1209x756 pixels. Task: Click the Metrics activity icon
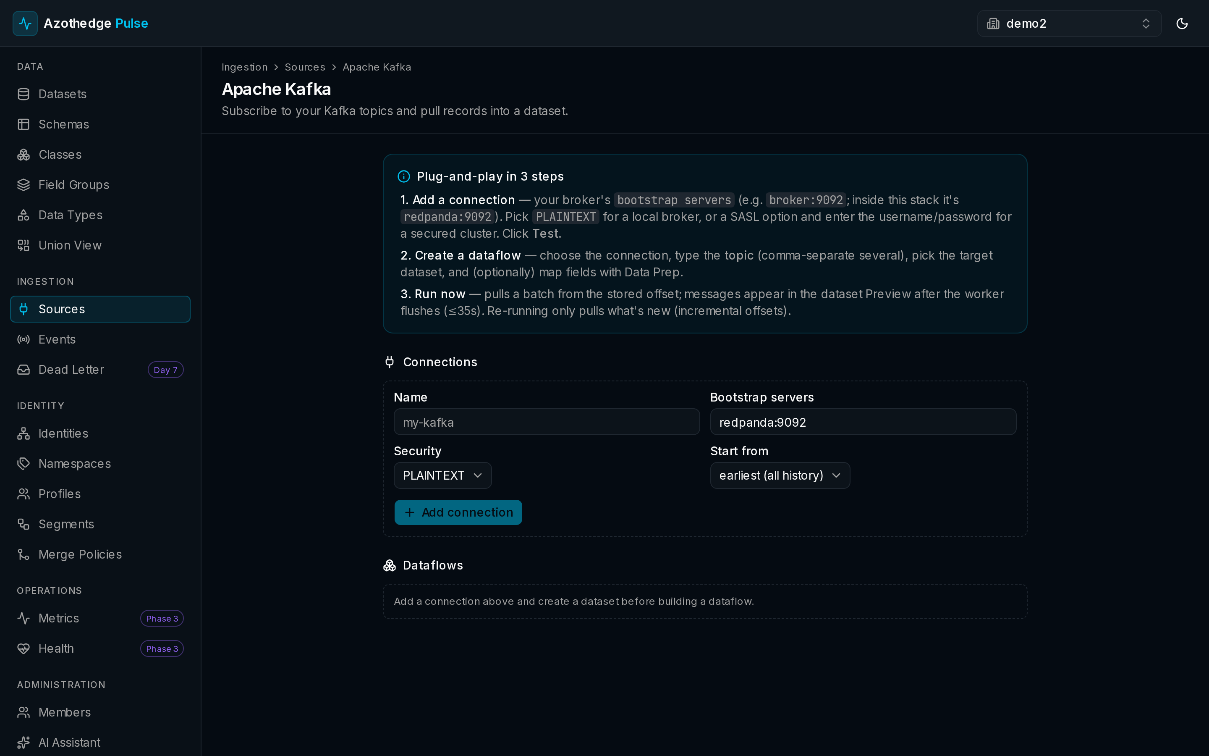pyautogui.click(x=24, y=619)
